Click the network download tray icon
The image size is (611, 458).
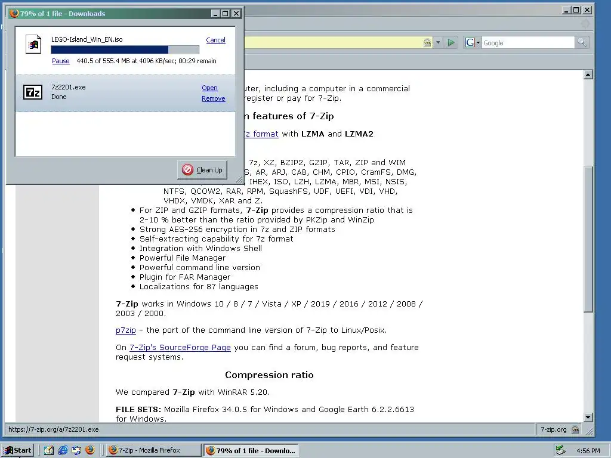[x=560, y=450]
